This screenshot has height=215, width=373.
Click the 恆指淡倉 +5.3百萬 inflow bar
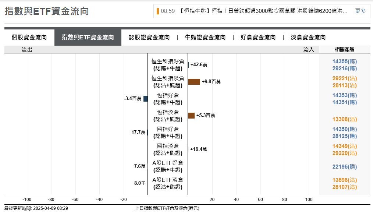point(191,116)
